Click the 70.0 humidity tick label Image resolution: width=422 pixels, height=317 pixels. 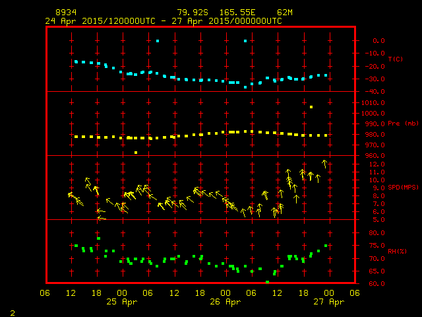tap(377, 258)
